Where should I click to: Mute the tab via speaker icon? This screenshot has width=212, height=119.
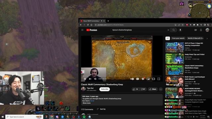[102, 21]
